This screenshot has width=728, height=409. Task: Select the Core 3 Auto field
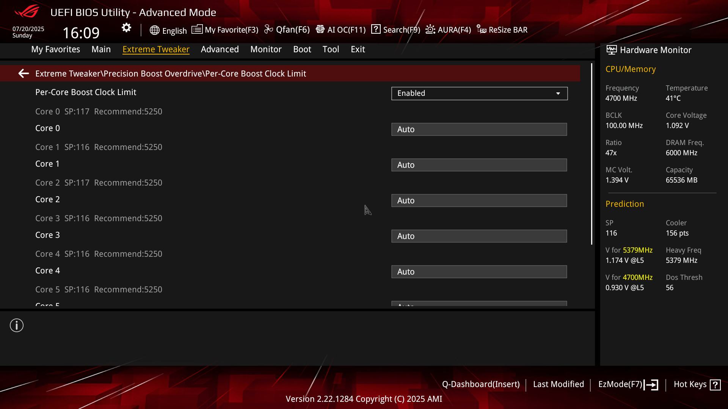[479, 236]
